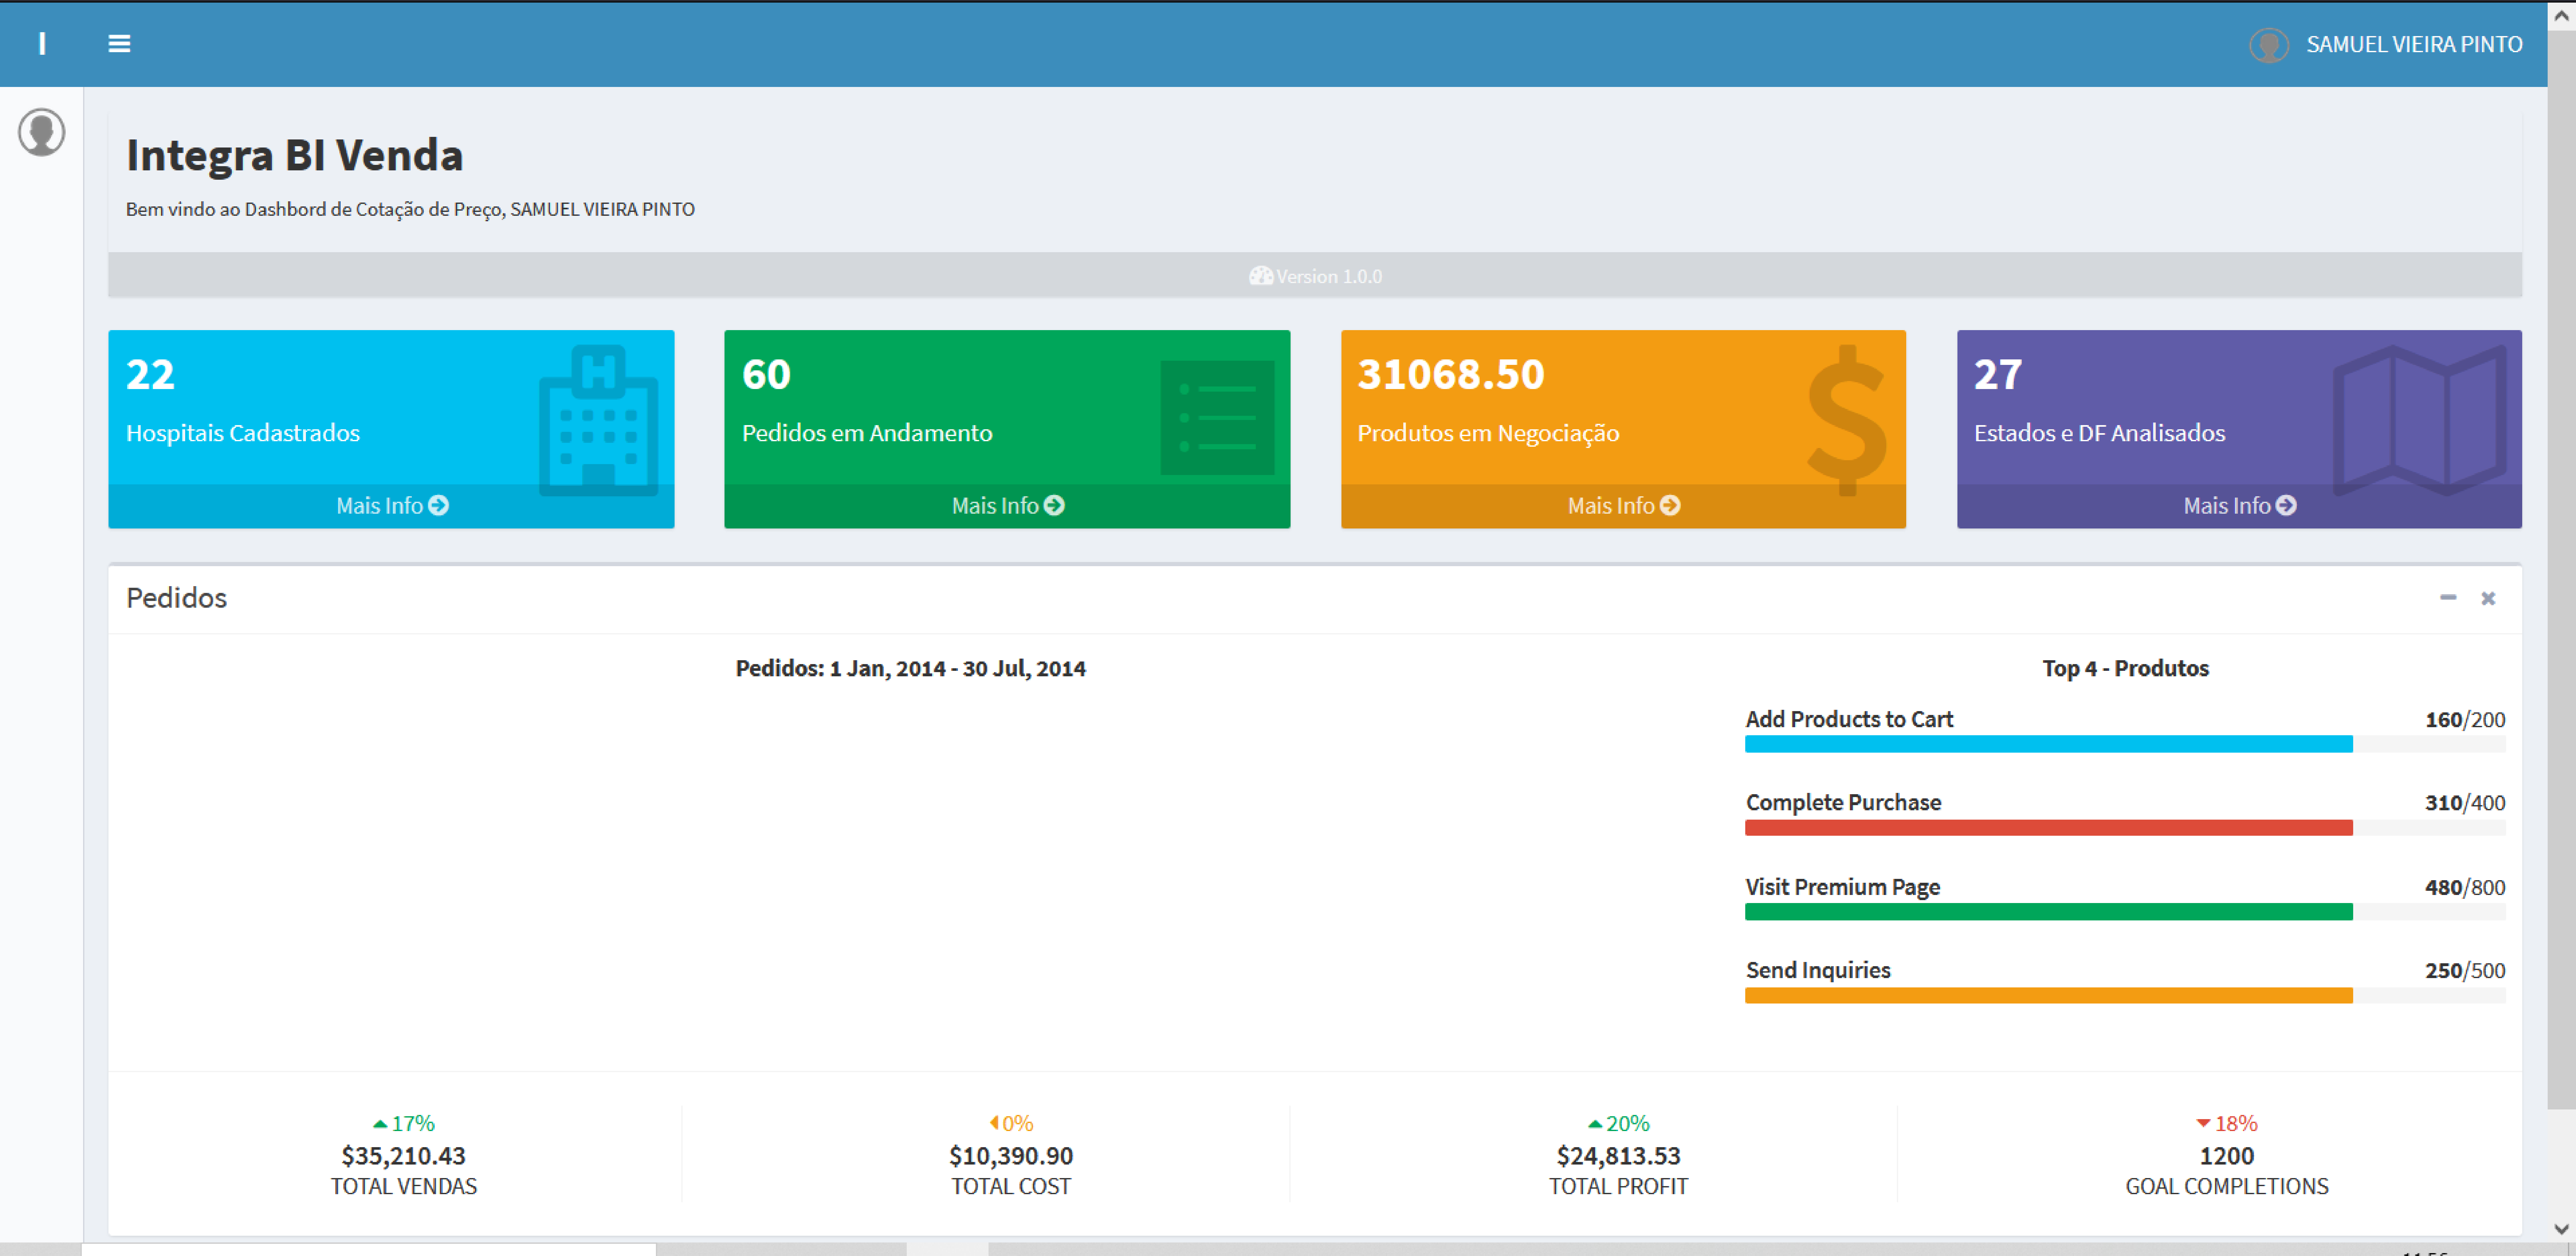
Task: Collapse the Pedidos panel with minus icon
Action: [x=2448, y=598]
